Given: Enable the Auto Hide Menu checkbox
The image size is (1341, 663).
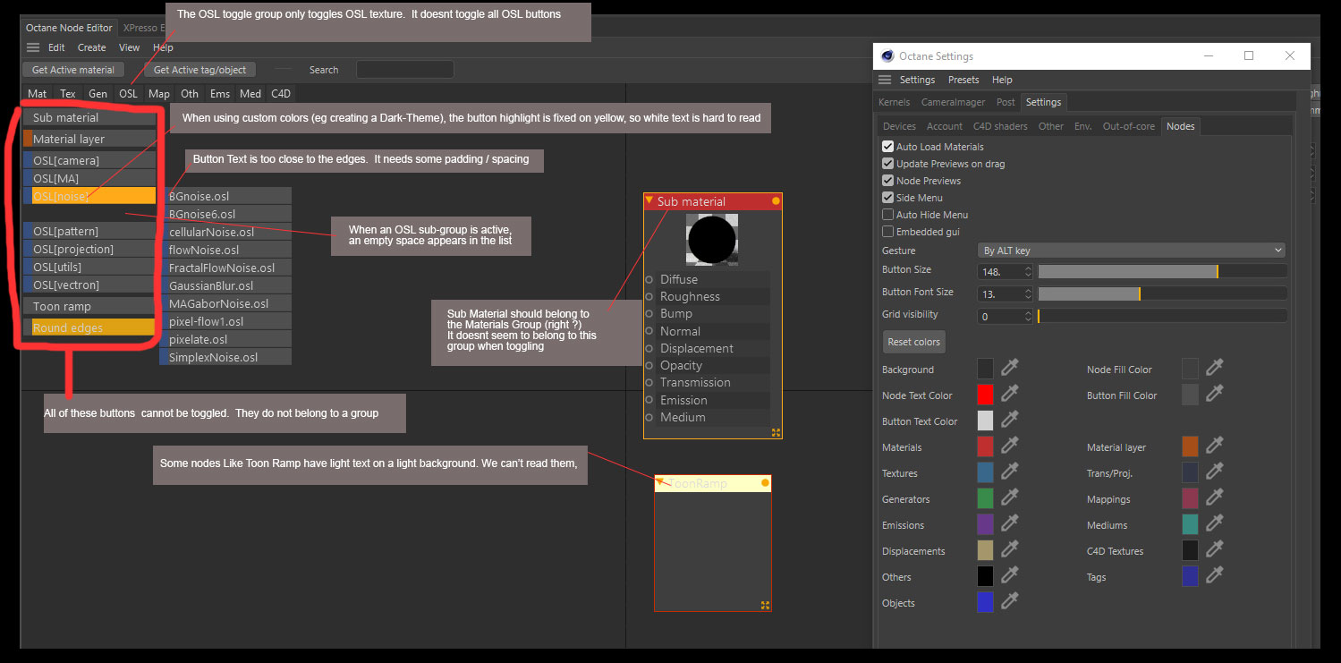Looking at the screenshot, I should [887, 214].
